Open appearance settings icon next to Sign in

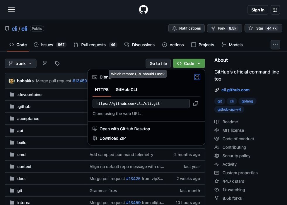coord(275,10)
